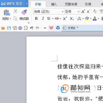Expand the WPS 文字 menu dropdown arrow
The height and width of the screenshot is (103, 103).
click(27, 4)
